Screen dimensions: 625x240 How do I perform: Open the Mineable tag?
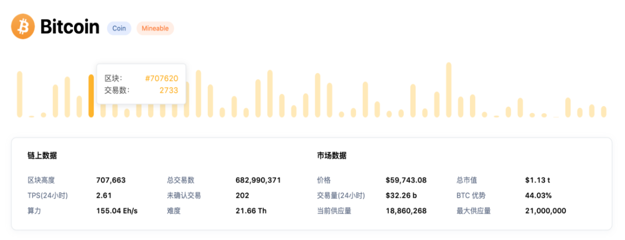coord(155,28)
